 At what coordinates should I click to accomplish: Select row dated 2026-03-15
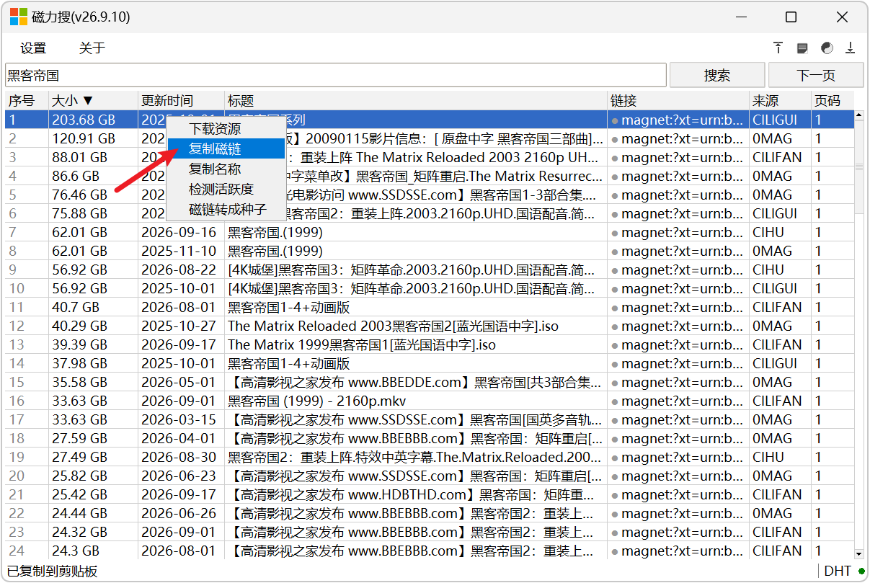pyautogui.click(x=430, y=419)
